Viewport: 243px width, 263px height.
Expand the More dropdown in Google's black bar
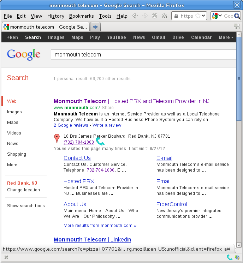(226, 37)
